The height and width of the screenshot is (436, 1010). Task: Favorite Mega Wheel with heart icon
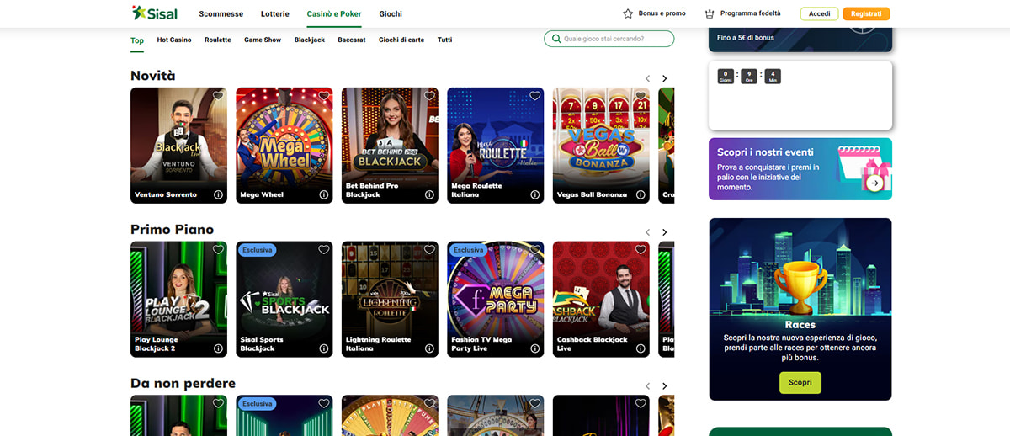click(x=324, y=96)
